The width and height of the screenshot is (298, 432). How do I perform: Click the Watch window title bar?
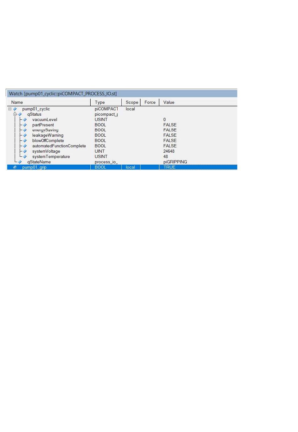coord(122,93)
